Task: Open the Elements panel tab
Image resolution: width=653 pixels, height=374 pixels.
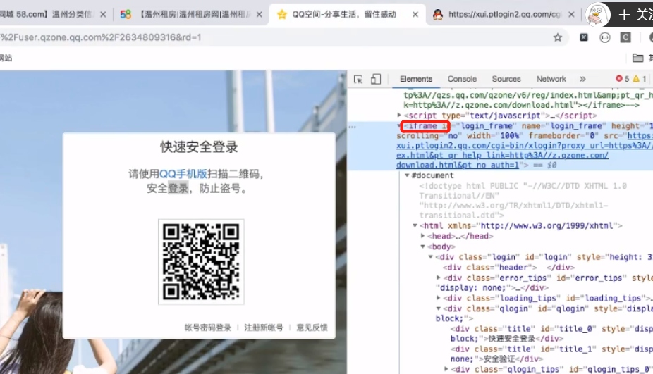Action: click(x=416, y=79)
